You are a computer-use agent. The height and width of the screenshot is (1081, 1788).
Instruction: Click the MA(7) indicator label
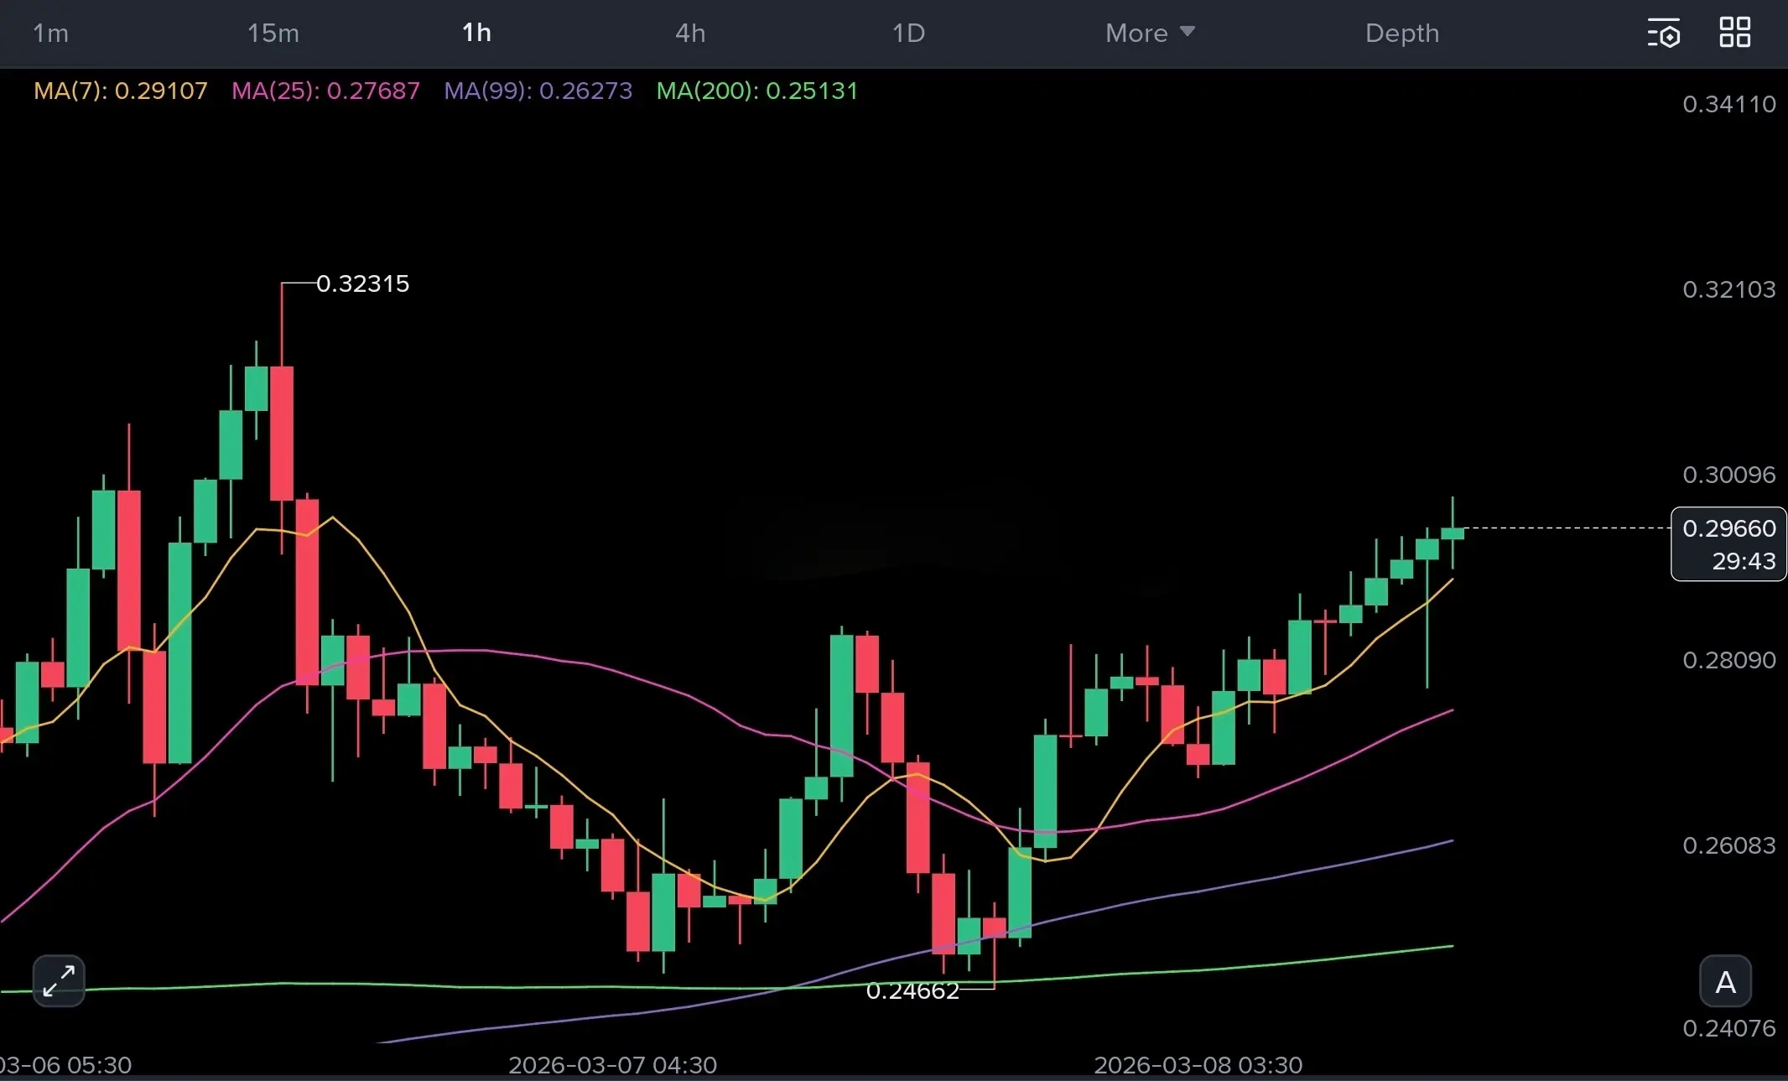click(x=120, y=91)
